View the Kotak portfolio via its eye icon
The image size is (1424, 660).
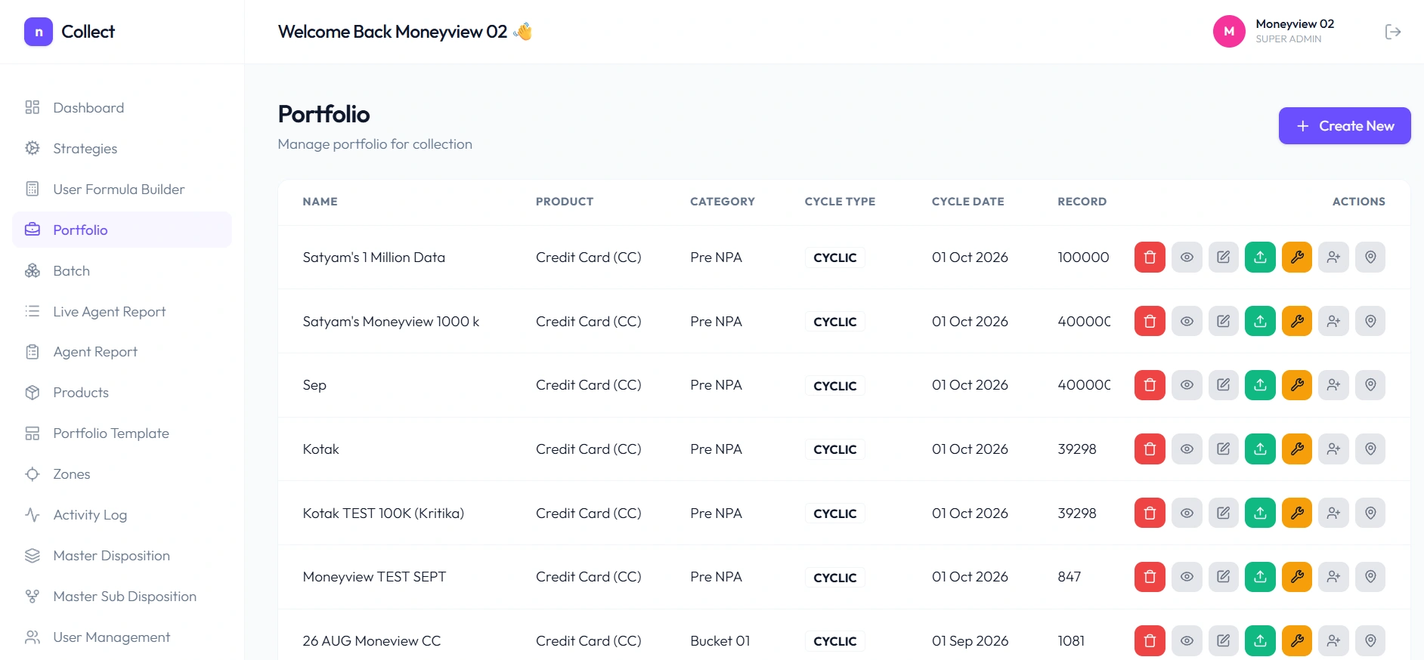[1187, 449]
